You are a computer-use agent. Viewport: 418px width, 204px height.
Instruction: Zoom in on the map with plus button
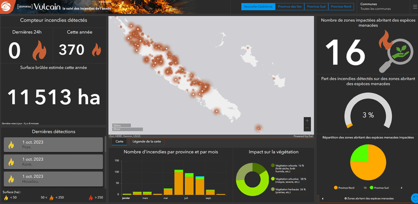(x=307, y=120)
